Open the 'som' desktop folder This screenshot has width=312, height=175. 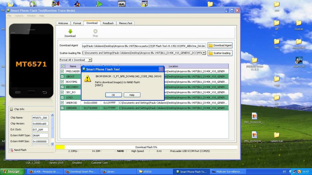(x=277, y=4)
